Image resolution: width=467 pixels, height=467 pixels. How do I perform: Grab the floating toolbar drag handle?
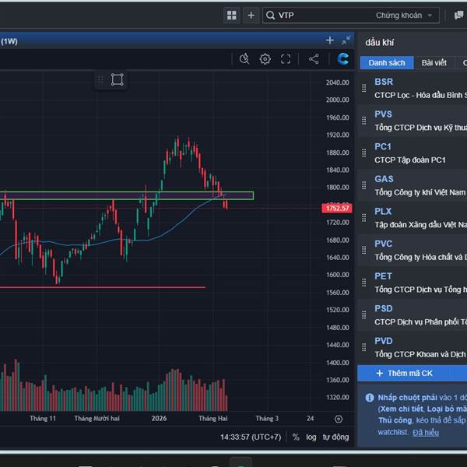(100, 79)
